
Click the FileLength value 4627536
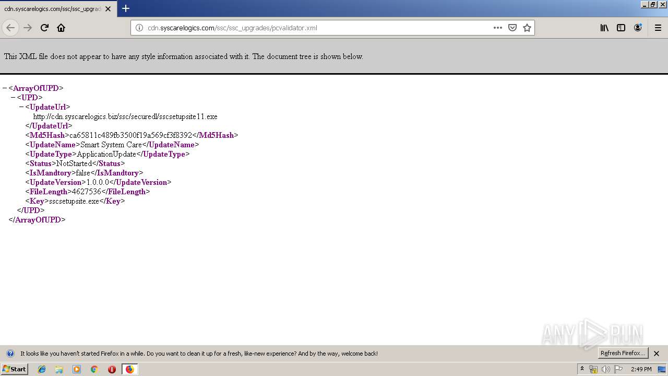[x=87, y=192]
